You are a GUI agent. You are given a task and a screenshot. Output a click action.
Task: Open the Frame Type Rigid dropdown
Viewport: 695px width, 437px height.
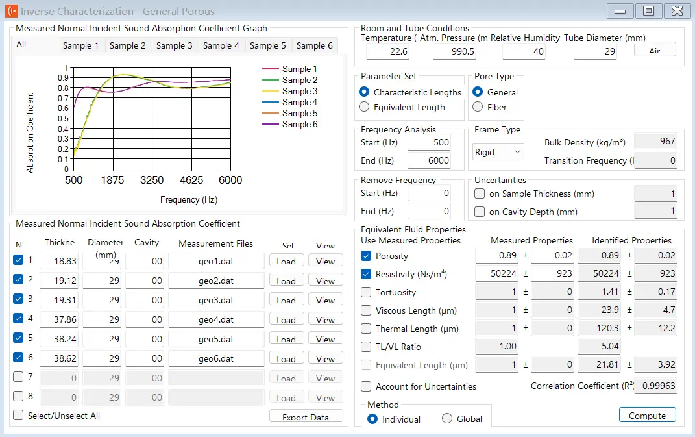498,152
